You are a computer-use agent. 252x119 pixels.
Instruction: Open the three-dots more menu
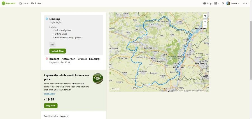245,3
